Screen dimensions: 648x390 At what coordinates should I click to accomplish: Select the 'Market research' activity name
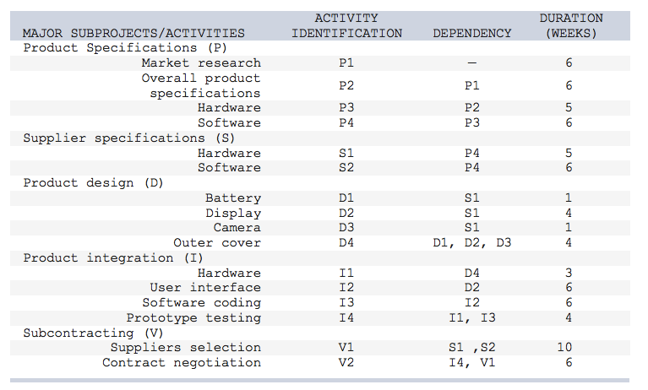tap(201, 62)
